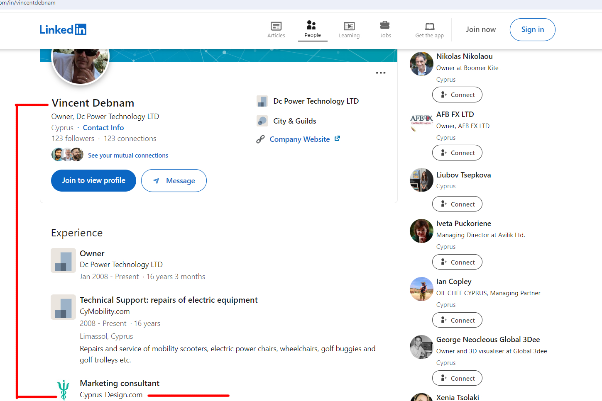Viewport: 602px width, 401px height.
Task: Click Join now link
Action: [x=480, y=29]
